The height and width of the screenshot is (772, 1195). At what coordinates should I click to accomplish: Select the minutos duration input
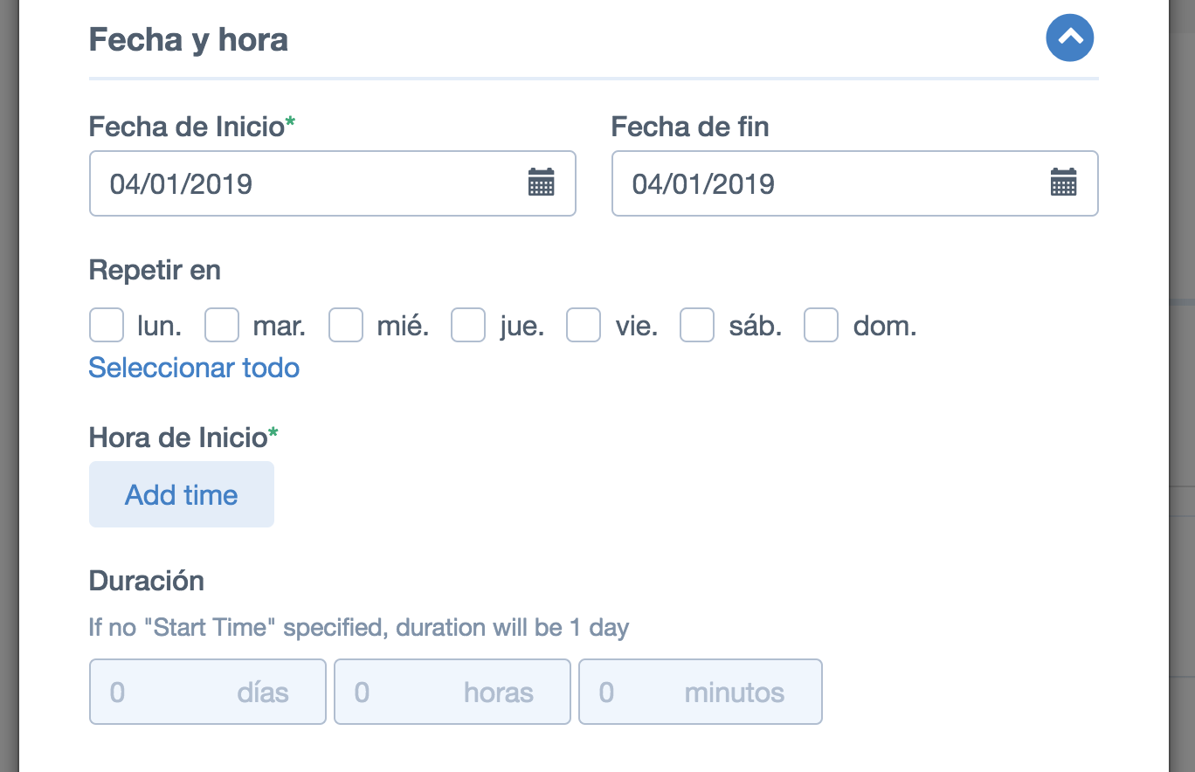(701, 692)
